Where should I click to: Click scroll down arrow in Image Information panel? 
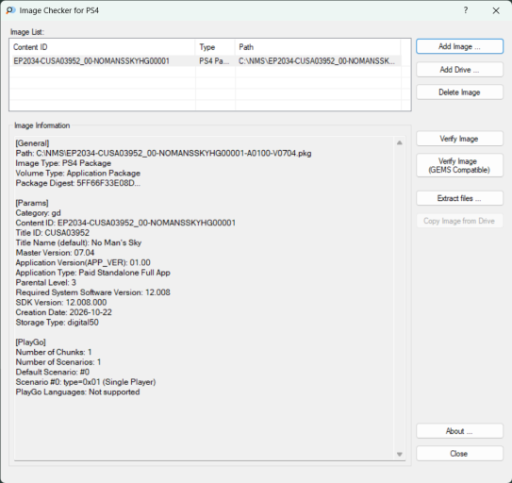point(400,455)
